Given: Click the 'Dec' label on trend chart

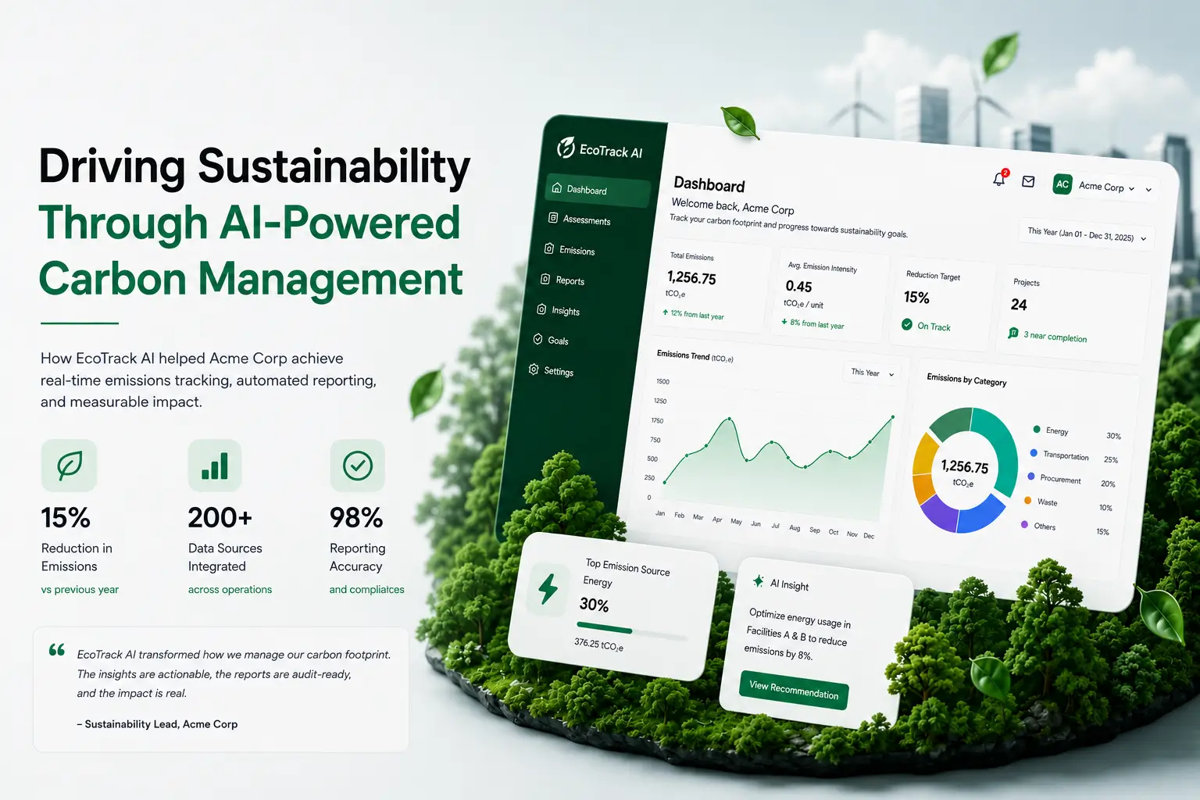Looking at the screenshot, I should [869, 536].
